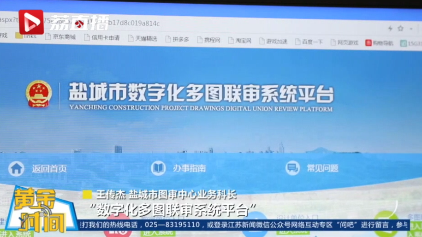This screenshot has width=422, height=237.
Task: Click the Yancheng Construction Project English subtitle
Action: (x=201, y=108)
